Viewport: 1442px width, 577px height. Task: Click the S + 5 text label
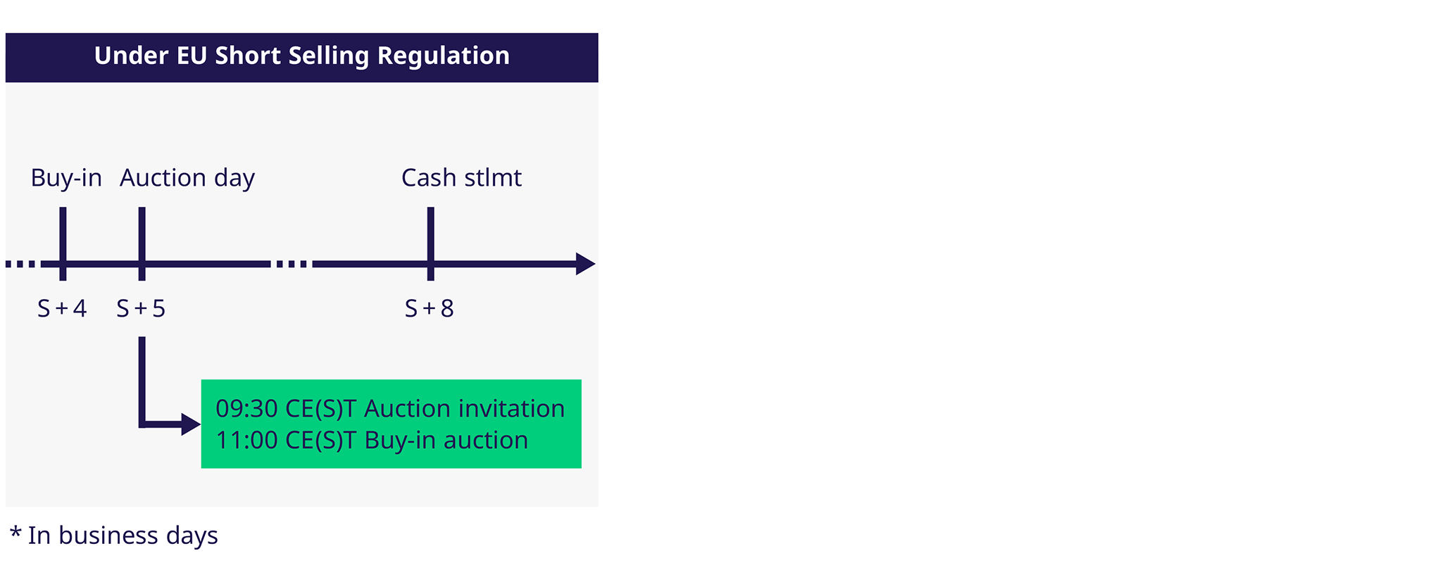(x=141, y=308)
